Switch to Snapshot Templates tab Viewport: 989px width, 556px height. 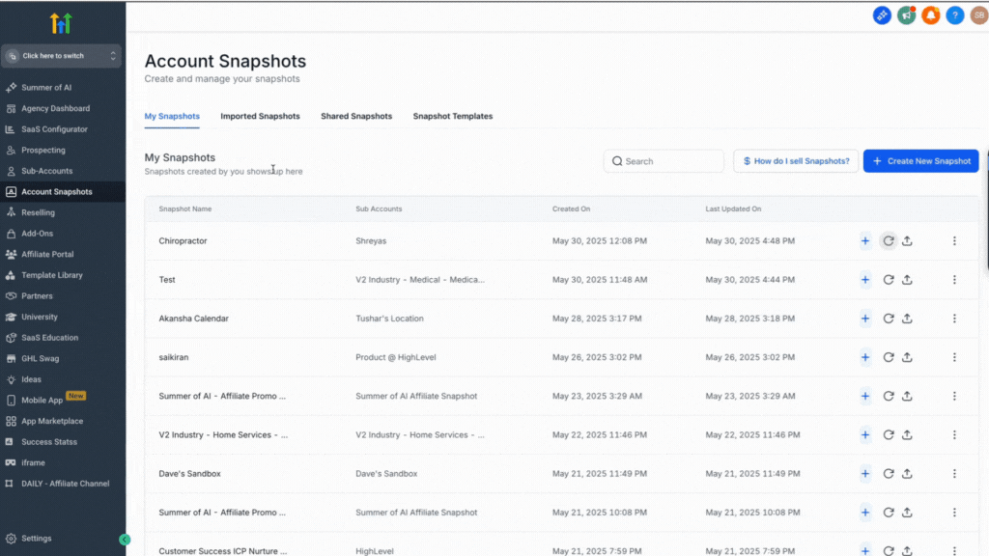tap(453, 116)
